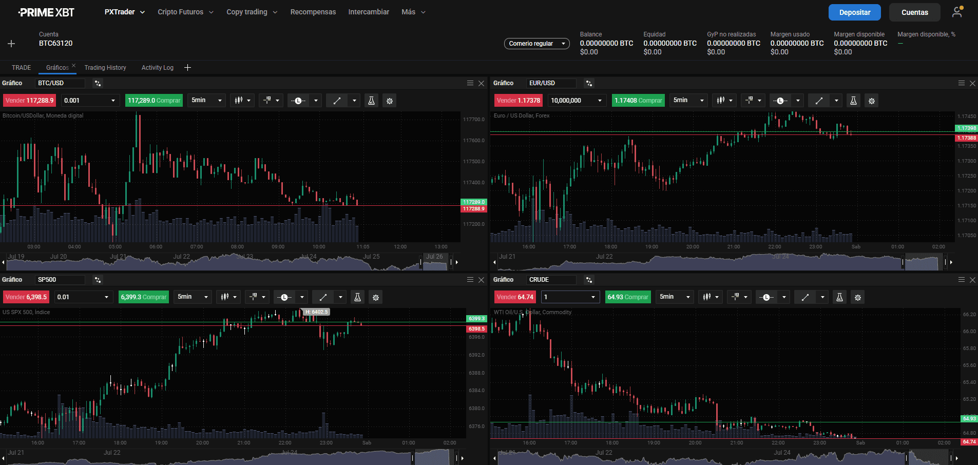978x465 pixels.
Task: Click the EUR/USD chart range navigator slider
Action: click(x=924, y=262)
